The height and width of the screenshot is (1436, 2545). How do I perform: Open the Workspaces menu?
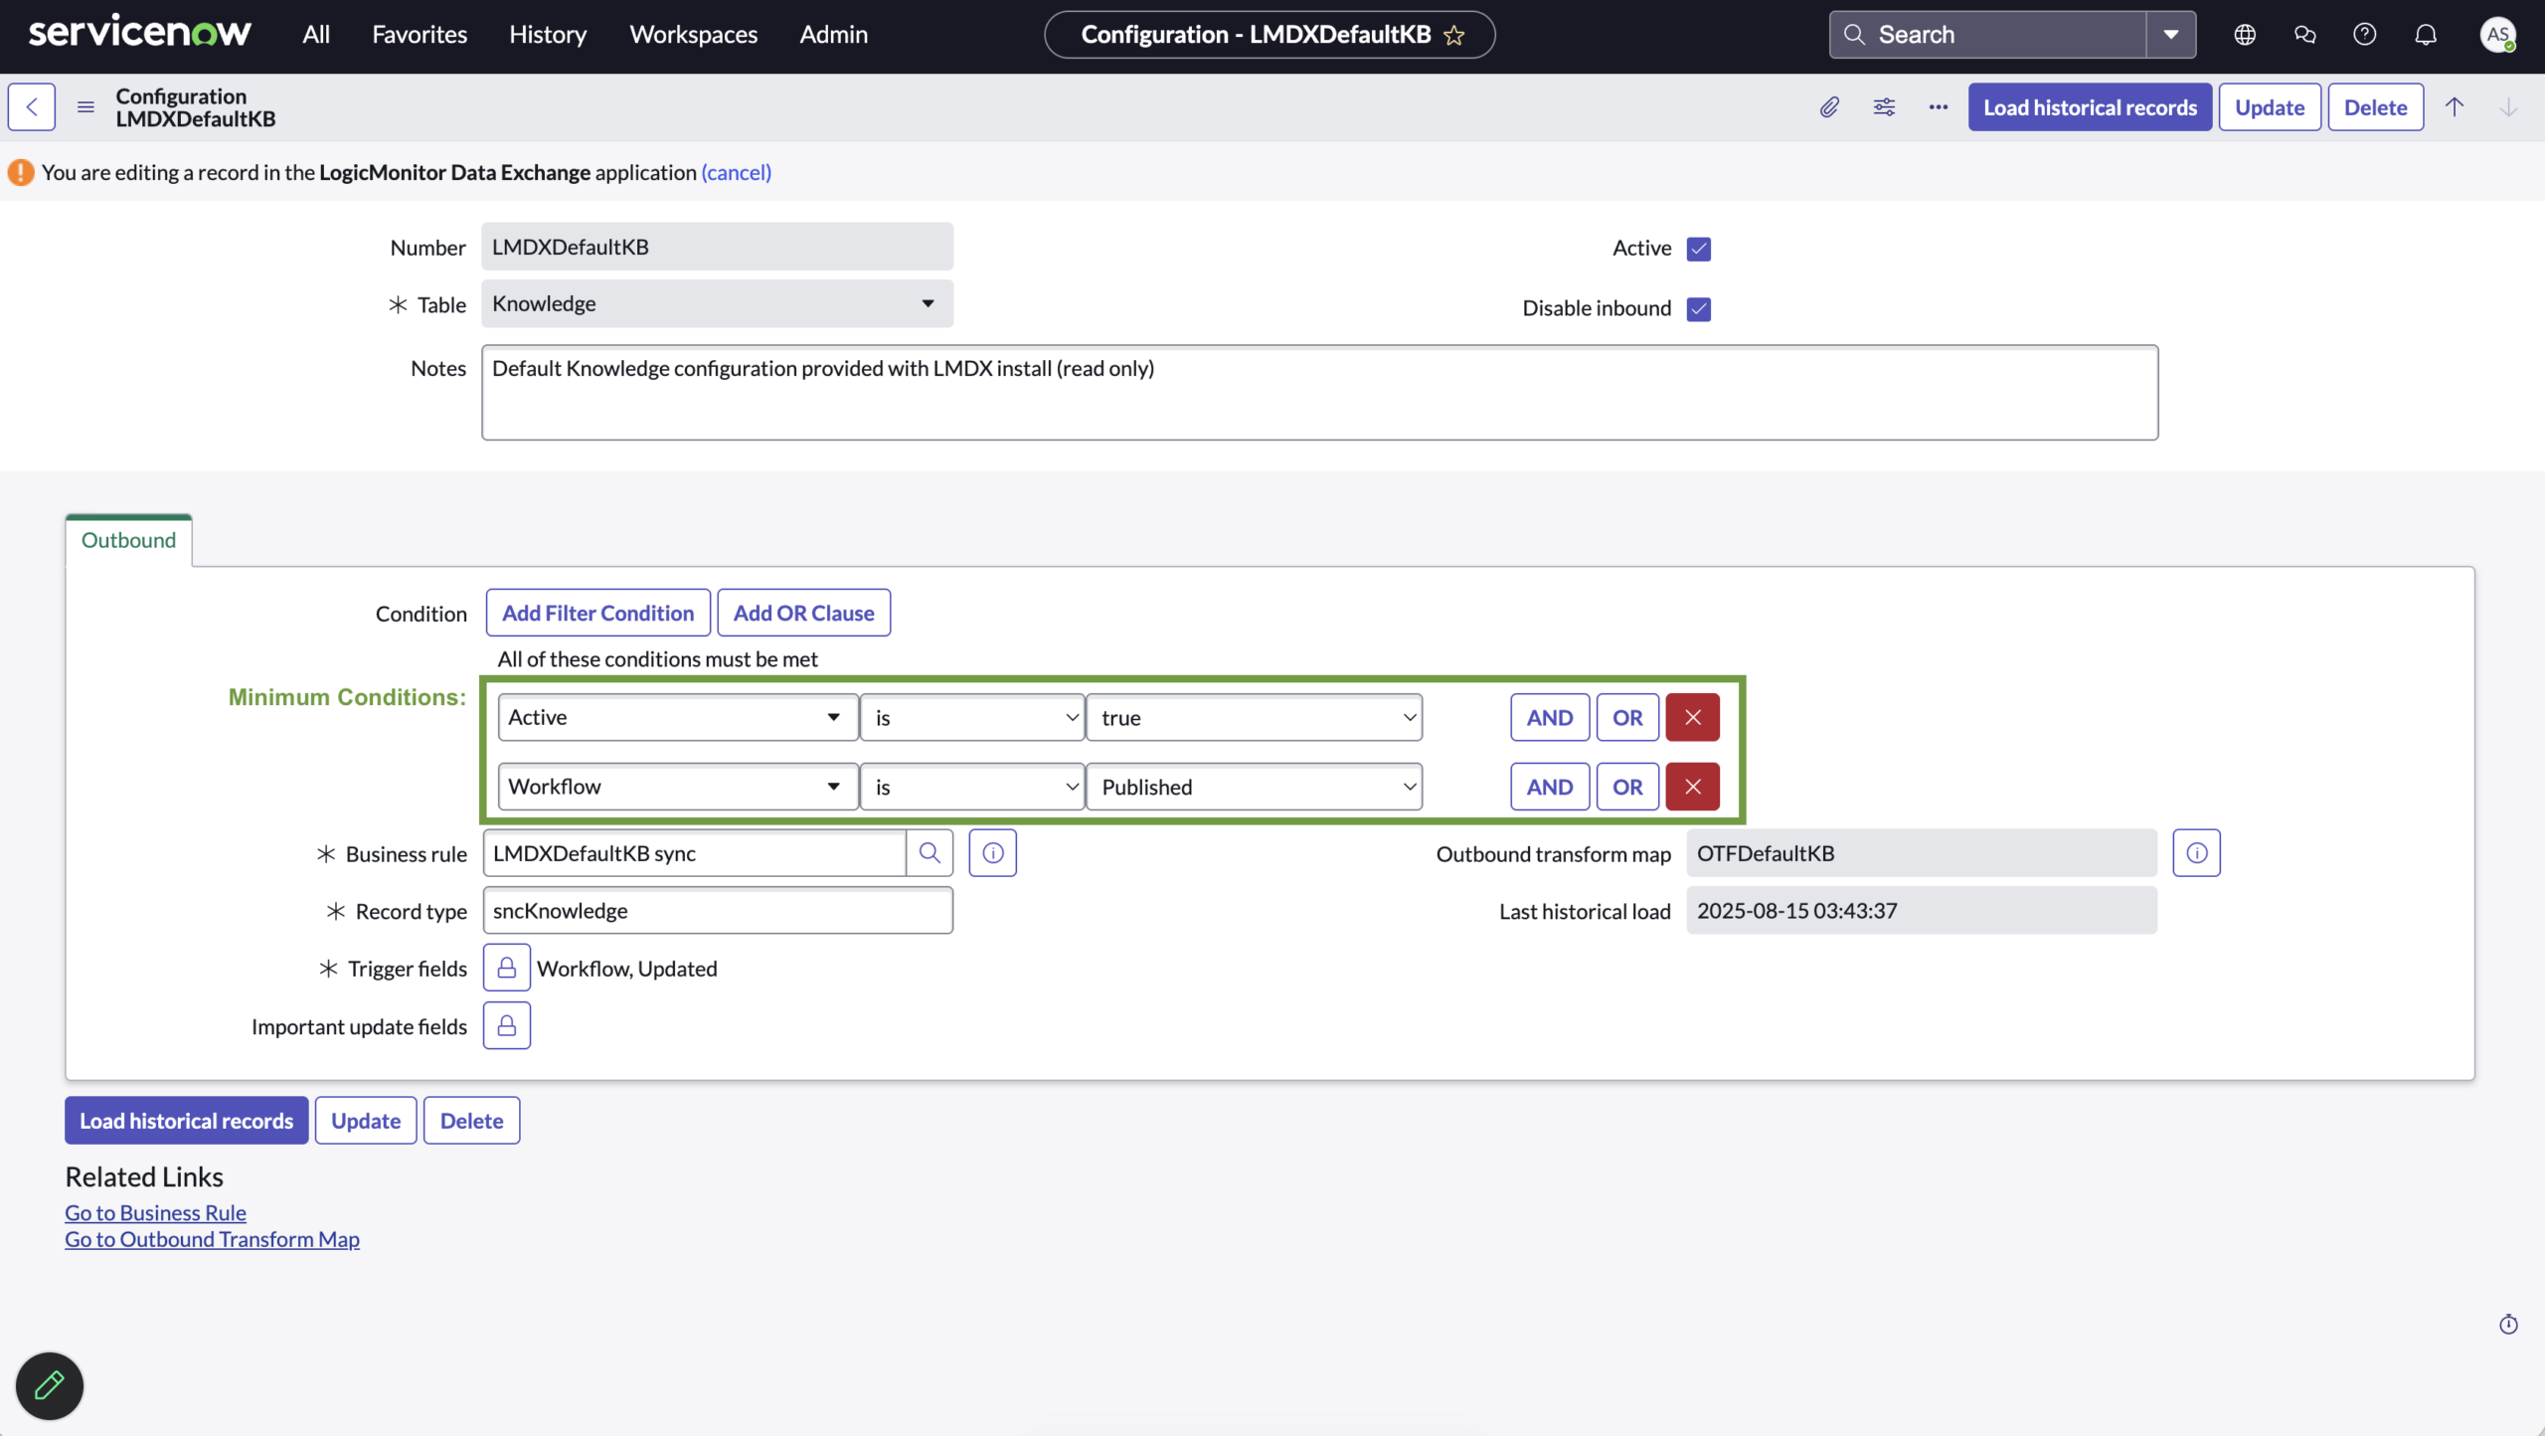click(x=693, y=34)
